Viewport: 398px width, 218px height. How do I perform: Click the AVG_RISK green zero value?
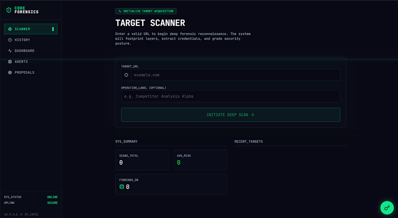[x=179, y=162]
